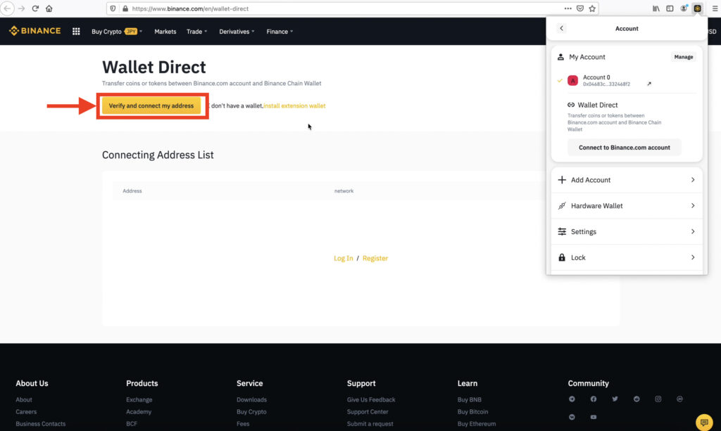Click the red Account 0 avatar

[572, 80]
